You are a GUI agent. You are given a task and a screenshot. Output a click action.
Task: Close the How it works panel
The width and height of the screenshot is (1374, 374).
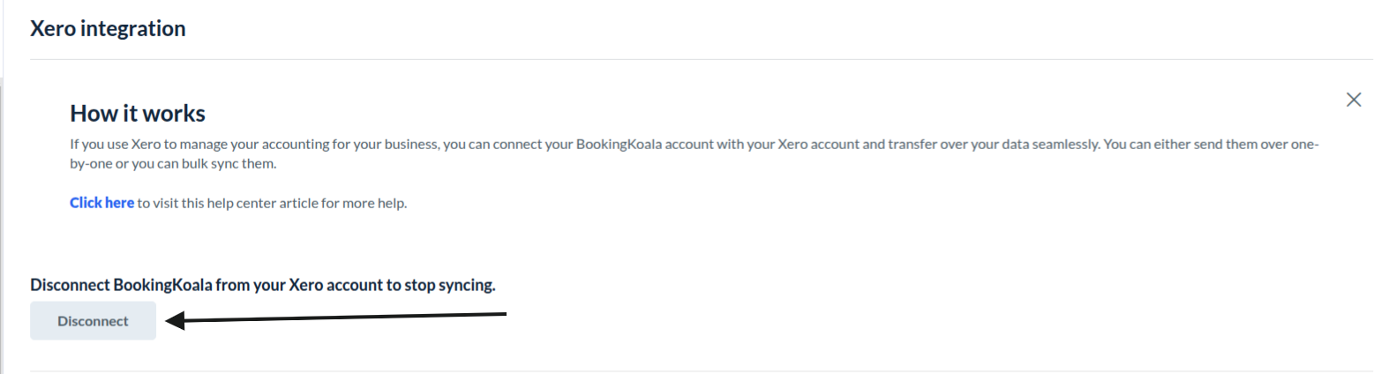coord(1353,100)
